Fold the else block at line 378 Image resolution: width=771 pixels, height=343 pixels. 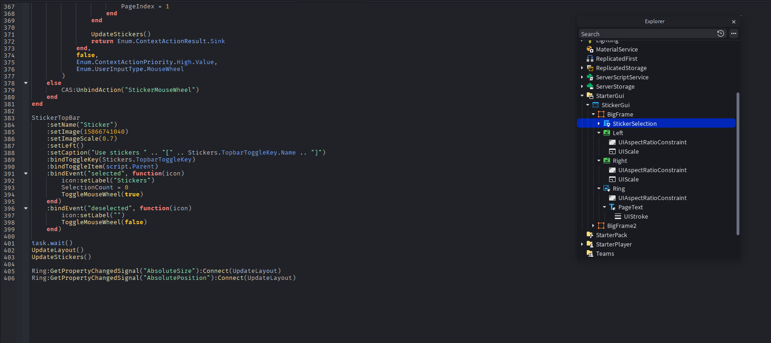(26, 83)
